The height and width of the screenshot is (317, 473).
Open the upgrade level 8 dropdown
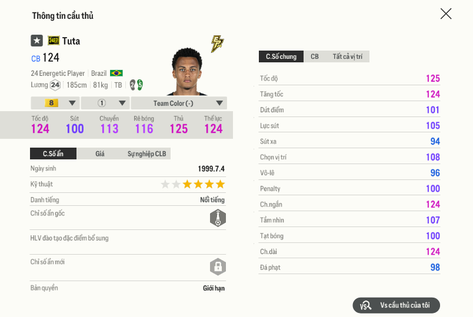[55, 103]
